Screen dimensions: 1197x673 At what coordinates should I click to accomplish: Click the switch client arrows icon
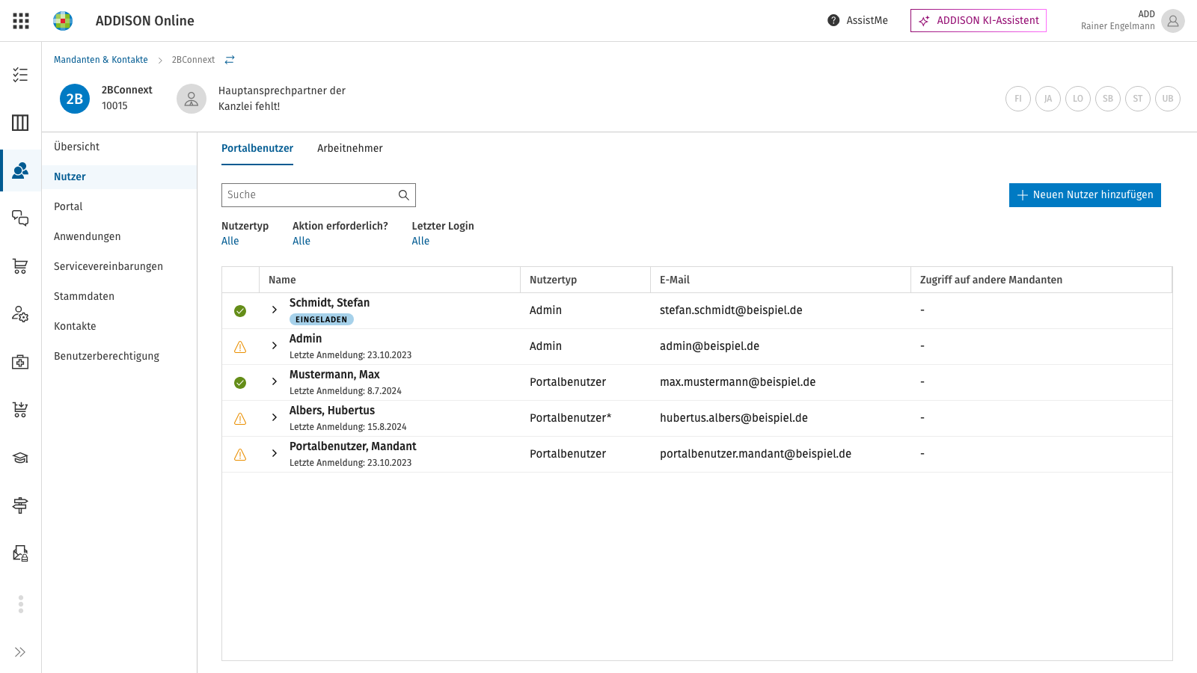pyautogui.click(x=230, y=60)
